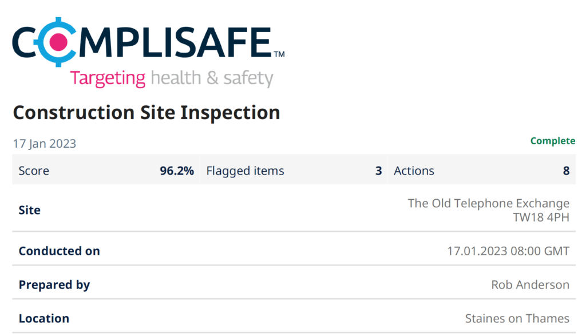Select the Location row label
This screenshot has width=586, height=336.
pos(44,318)
